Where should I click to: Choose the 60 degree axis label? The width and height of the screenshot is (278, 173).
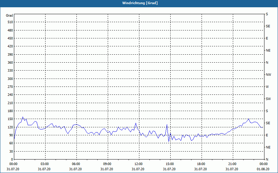[x=11, y=143]
